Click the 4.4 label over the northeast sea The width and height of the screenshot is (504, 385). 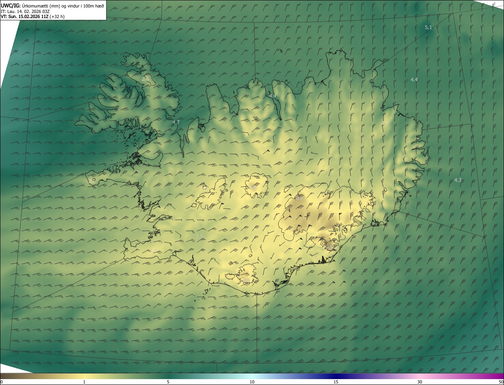point(414,80)
